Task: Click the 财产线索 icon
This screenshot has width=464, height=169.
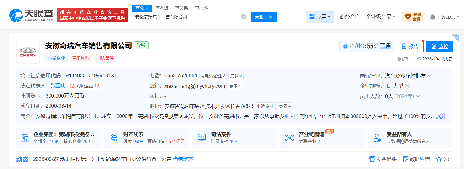Action: pos(114,138)
